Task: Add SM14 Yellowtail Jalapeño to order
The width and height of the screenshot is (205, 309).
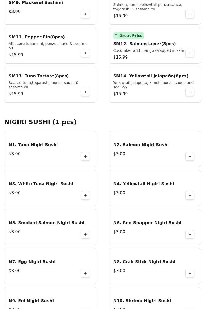Action: tap(190, 92)
